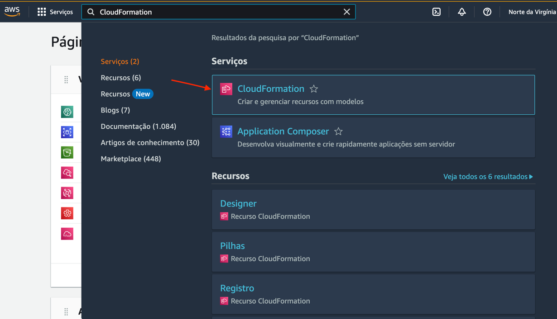The height and width of the screenshot is (319, 557).
Task: Grab the bottom widget drag handle
Action: coord(66,311)
